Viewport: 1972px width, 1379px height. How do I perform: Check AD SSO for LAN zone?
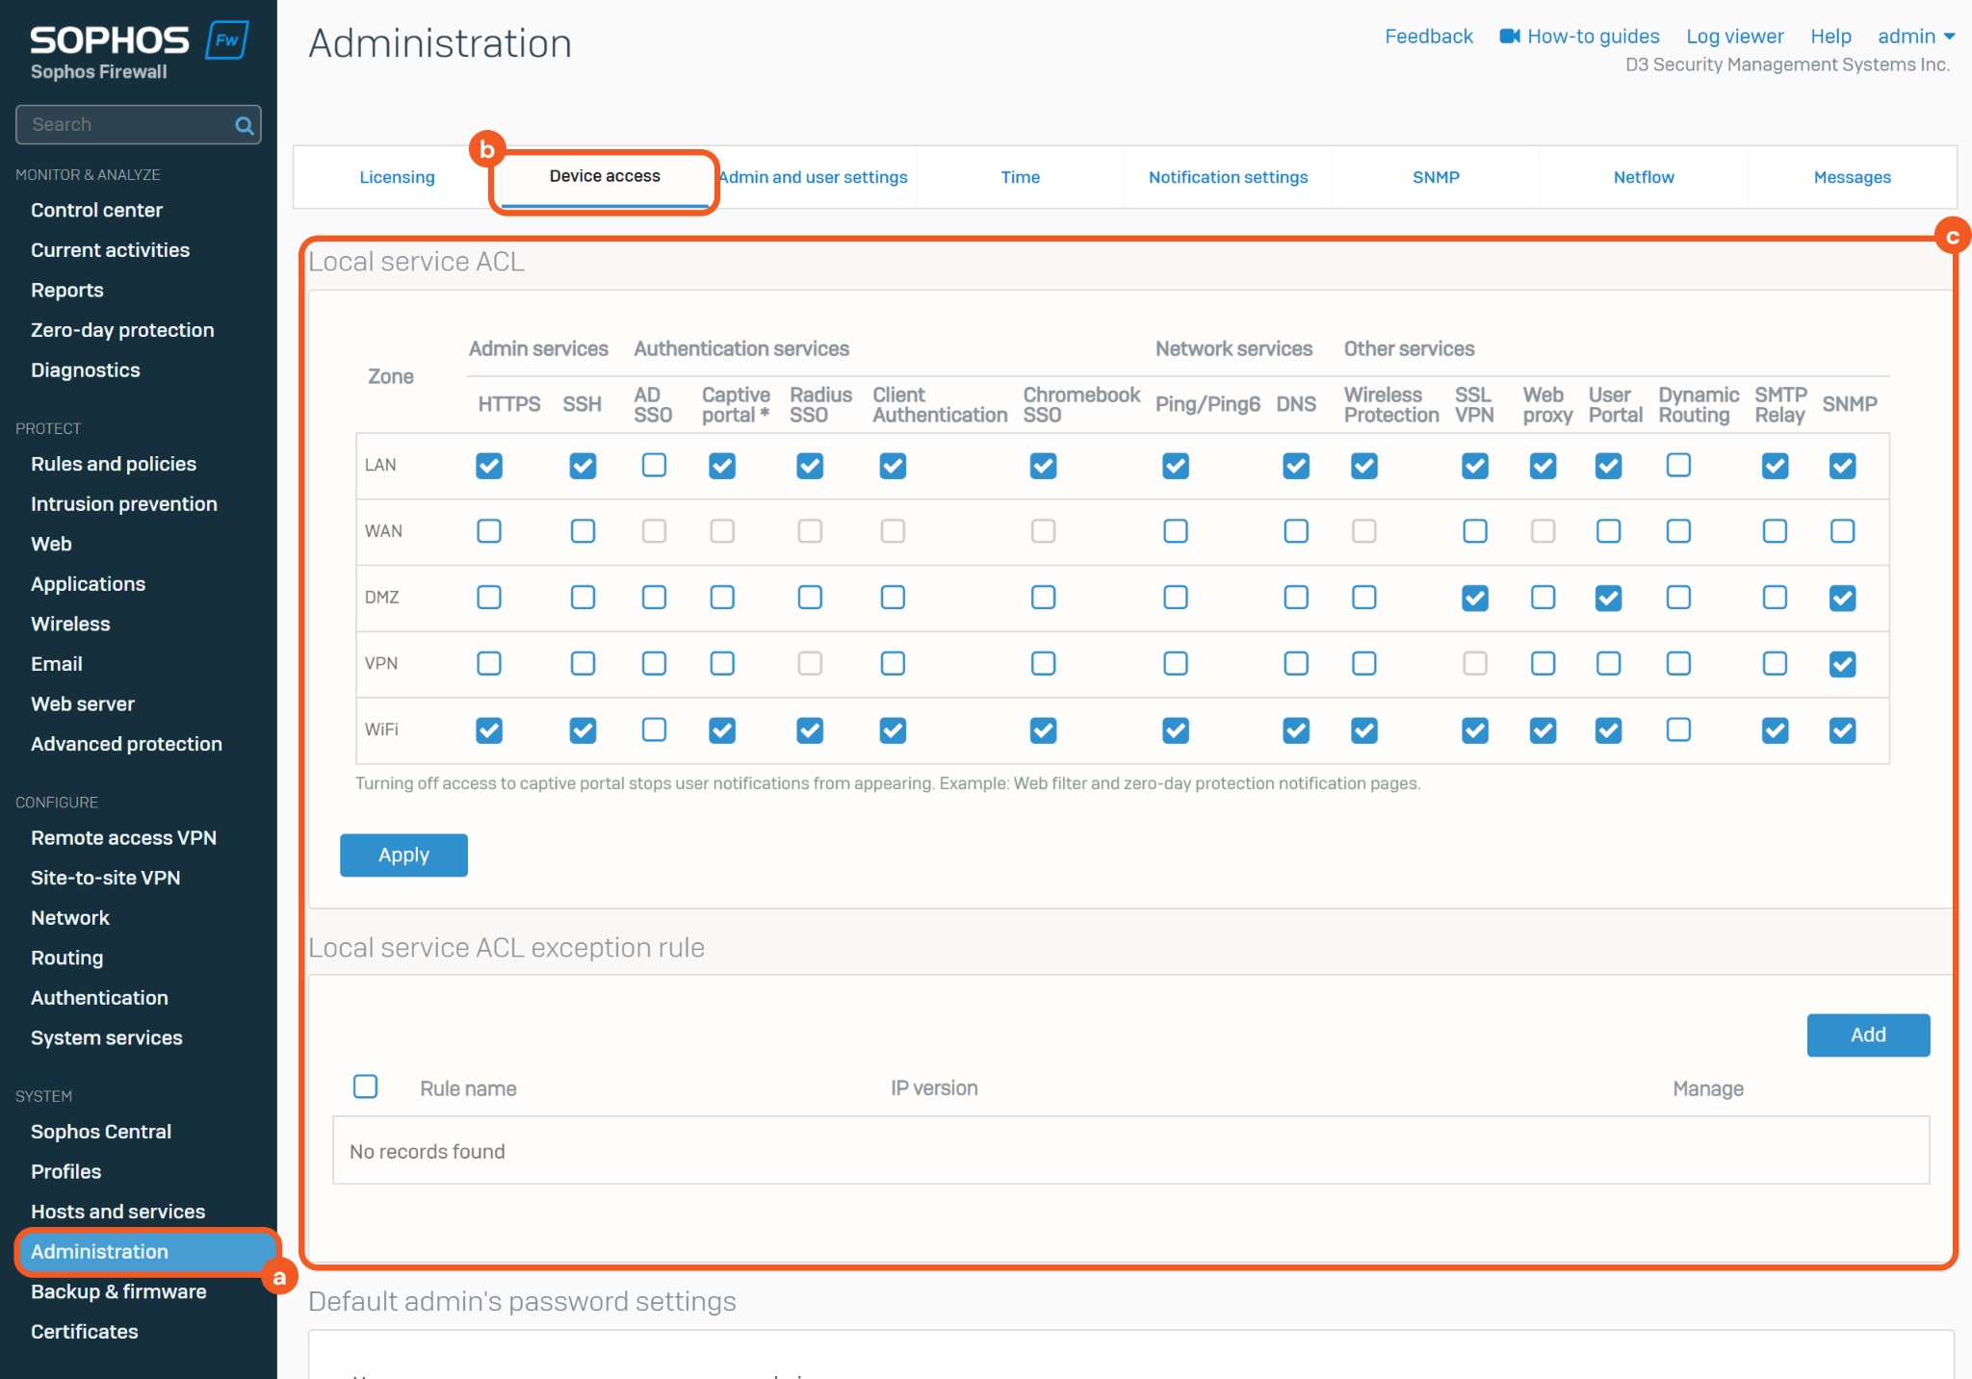[654, 466]
